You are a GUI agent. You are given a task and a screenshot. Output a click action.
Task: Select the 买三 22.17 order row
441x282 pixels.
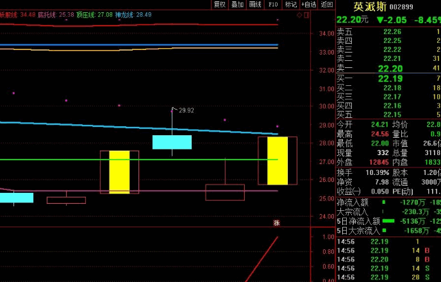tap(388, 97)
